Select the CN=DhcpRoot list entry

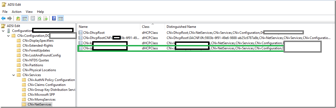94,32
